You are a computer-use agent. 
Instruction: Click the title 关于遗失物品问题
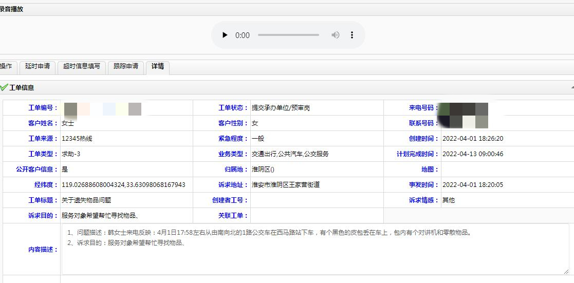[x=86, y=200]
